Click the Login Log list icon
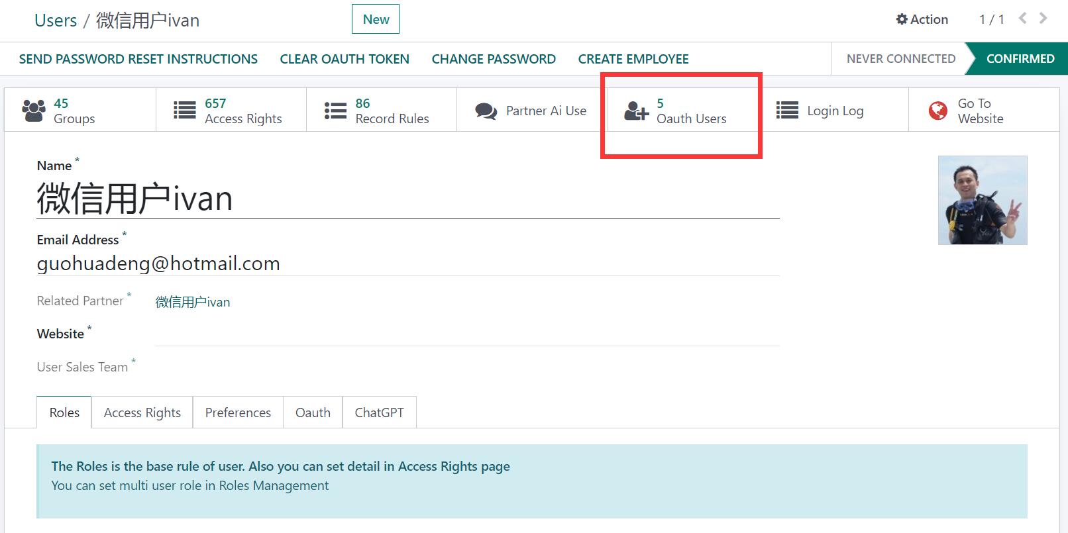This screenshot has height=533, width=1068. click(787, 111)
